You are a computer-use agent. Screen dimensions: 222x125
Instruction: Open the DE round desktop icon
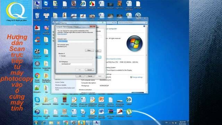[37, 65]
